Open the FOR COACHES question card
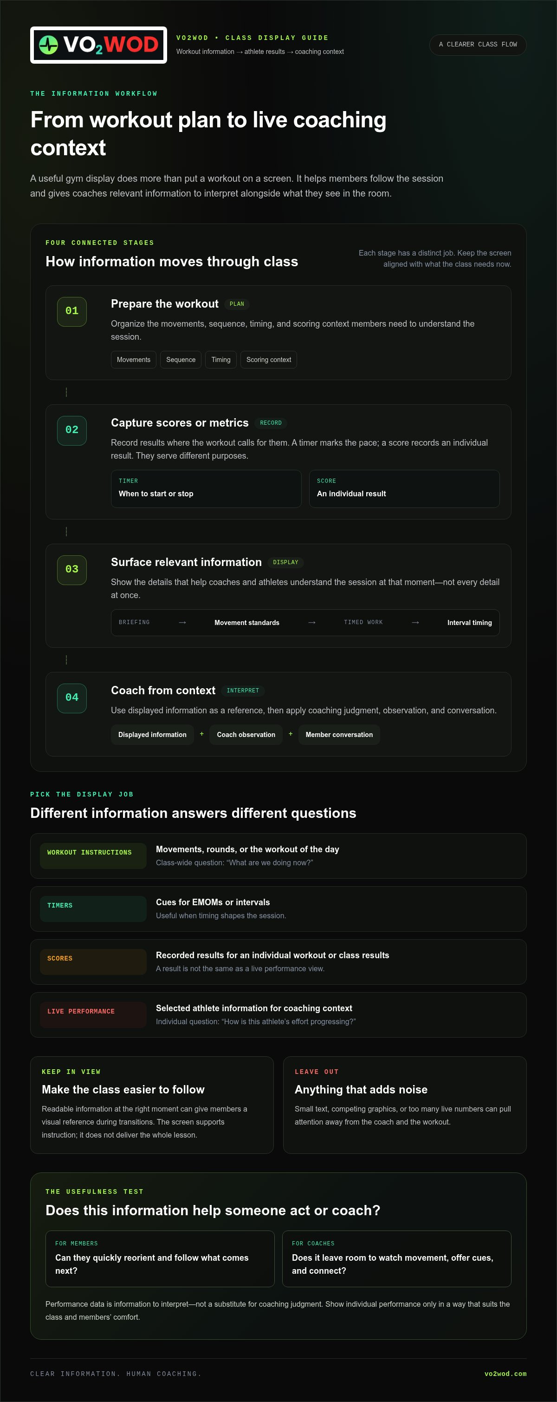The image size is (557, 1402). pos(397,1259)
